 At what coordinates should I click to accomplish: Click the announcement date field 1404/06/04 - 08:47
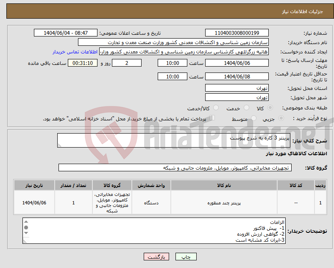pyautogui.click(x=66, y=33)
